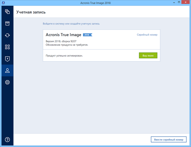Click the Учетная запись heading

pos(31,12)
